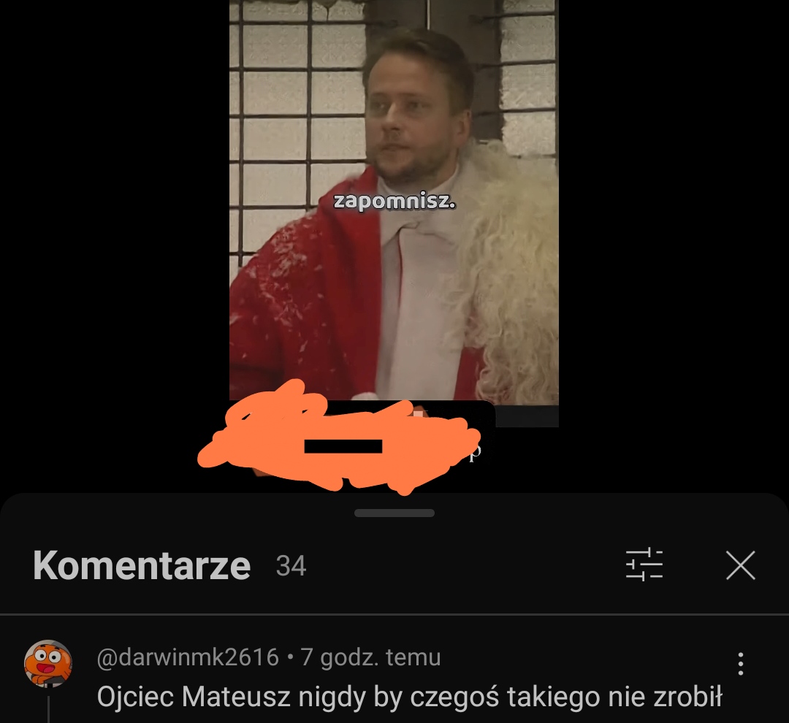Close the Komentarze panel with X
Viewport: 789px width, 723px height.
point(741,565)
